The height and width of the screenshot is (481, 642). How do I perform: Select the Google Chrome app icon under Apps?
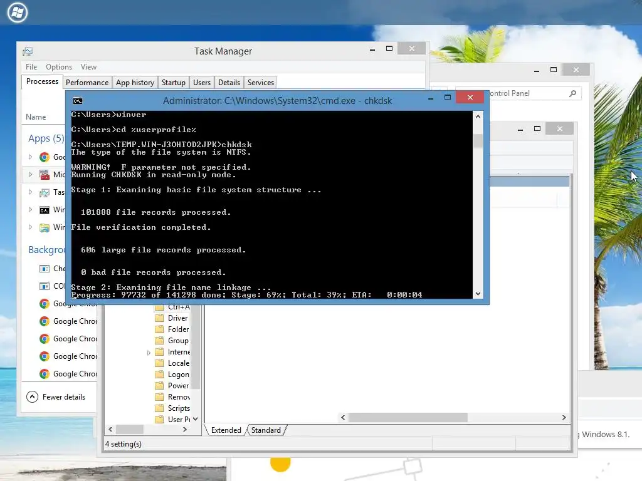pos(45,157)
